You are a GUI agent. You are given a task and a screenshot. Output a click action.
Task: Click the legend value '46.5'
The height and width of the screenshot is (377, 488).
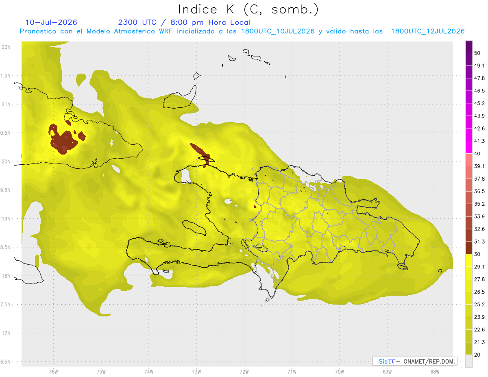coord(479,91)
